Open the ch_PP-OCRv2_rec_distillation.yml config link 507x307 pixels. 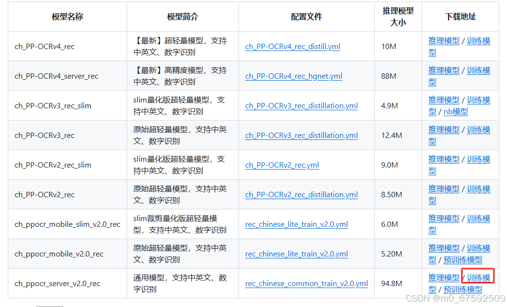302,195
